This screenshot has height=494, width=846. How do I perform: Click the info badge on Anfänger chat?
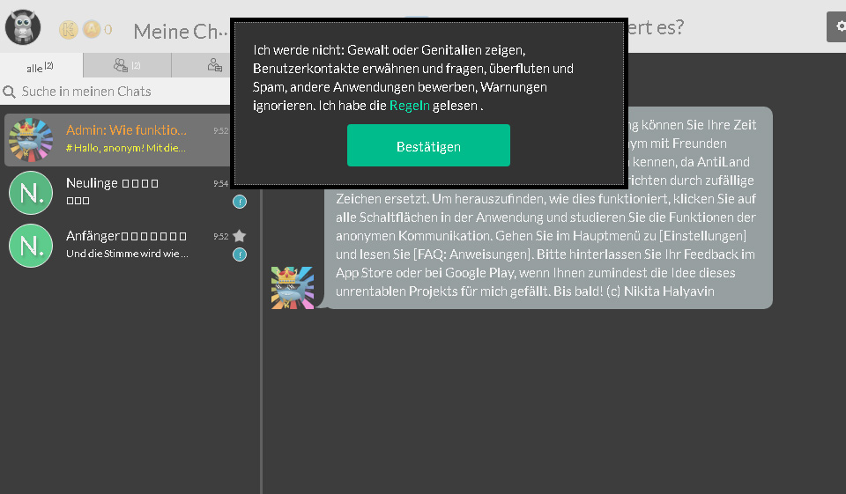tap(240, 254)
